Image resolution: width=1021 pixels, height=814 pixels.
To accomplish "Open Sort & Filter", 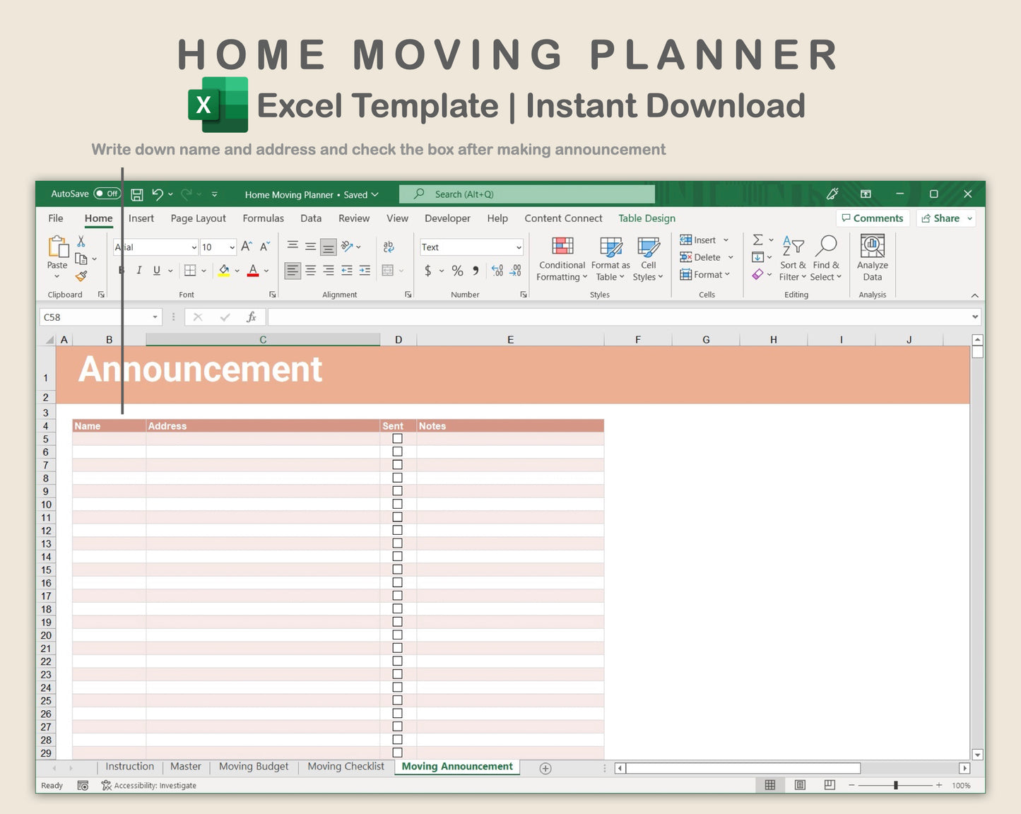I will [793, 258].
